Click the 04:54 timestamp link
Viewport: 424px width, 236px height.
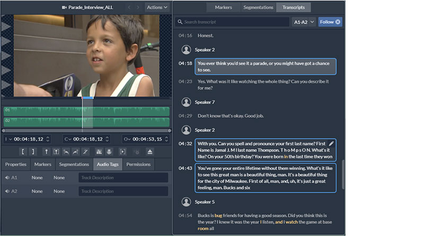185,215
